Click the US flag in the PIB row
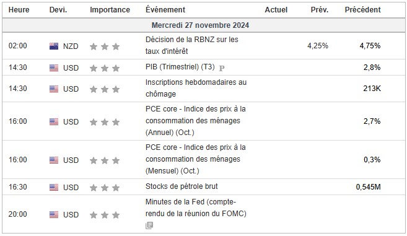This screenshot has width=407, height=236. point(54,68)
